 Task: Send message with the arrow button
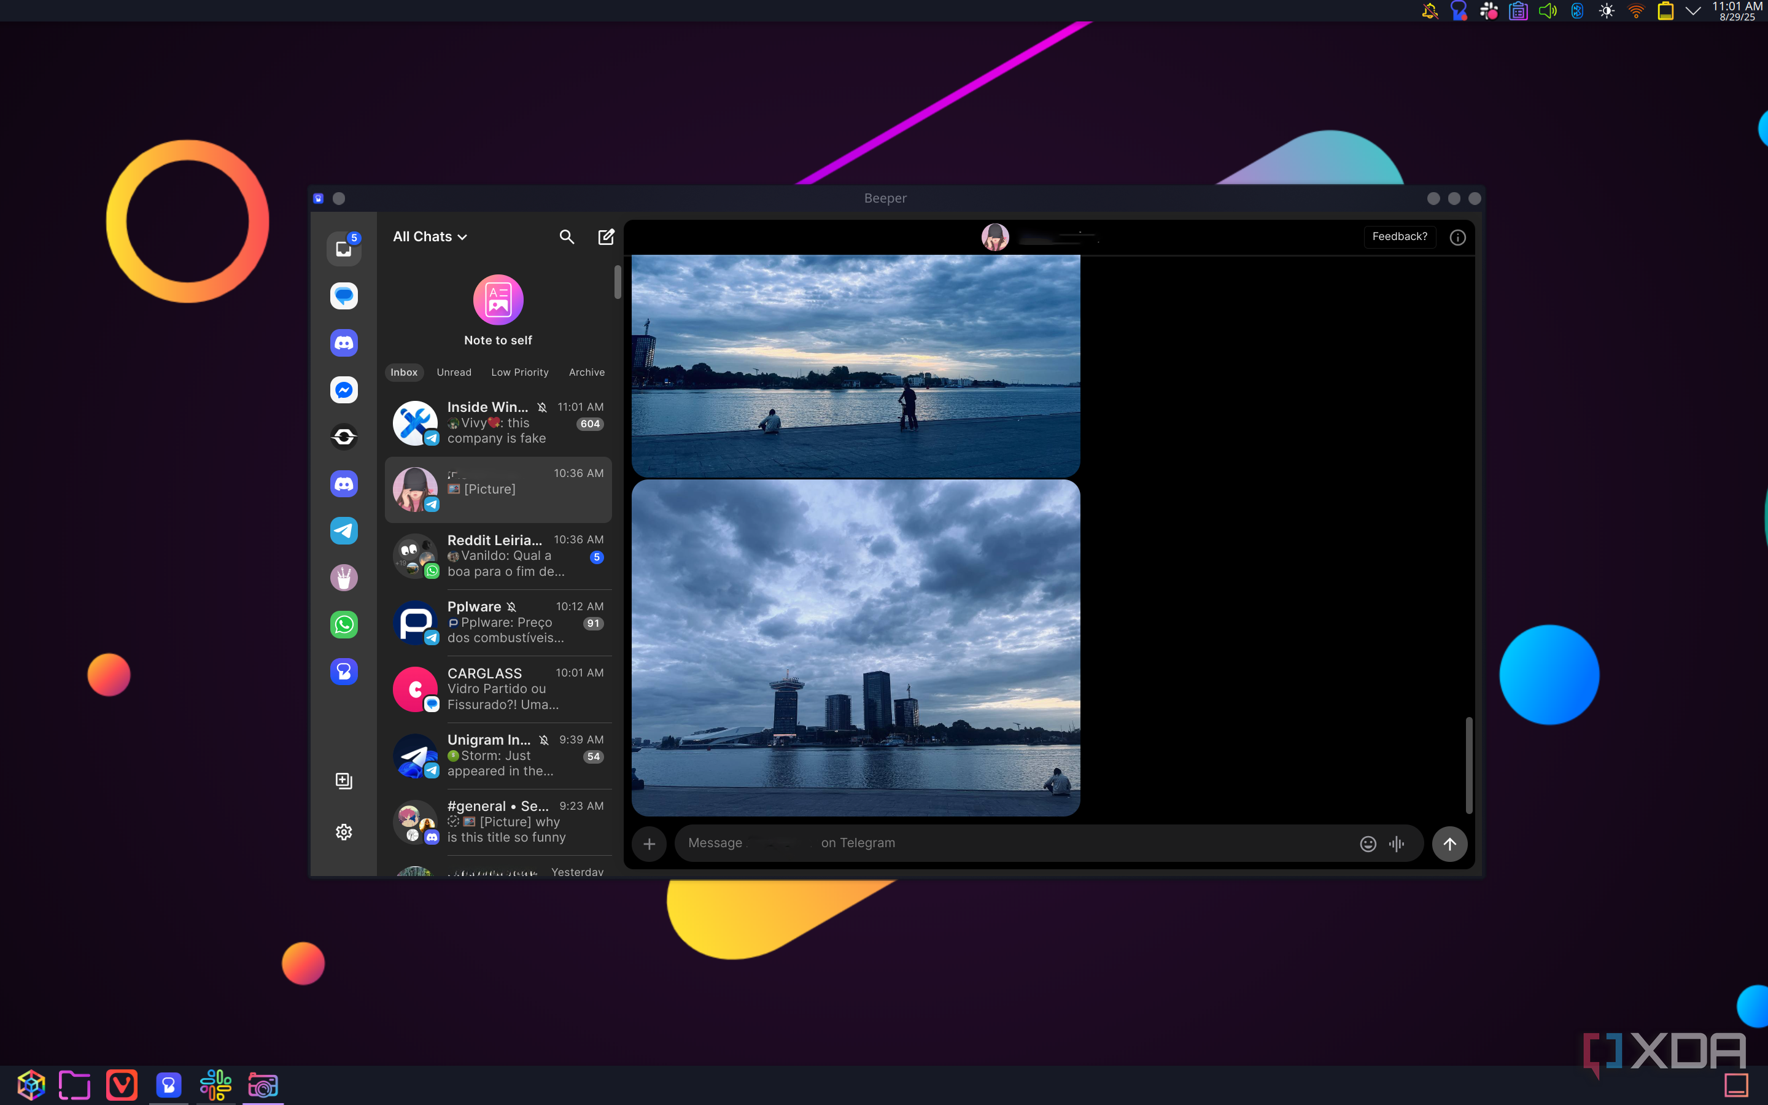(1449, 844)
